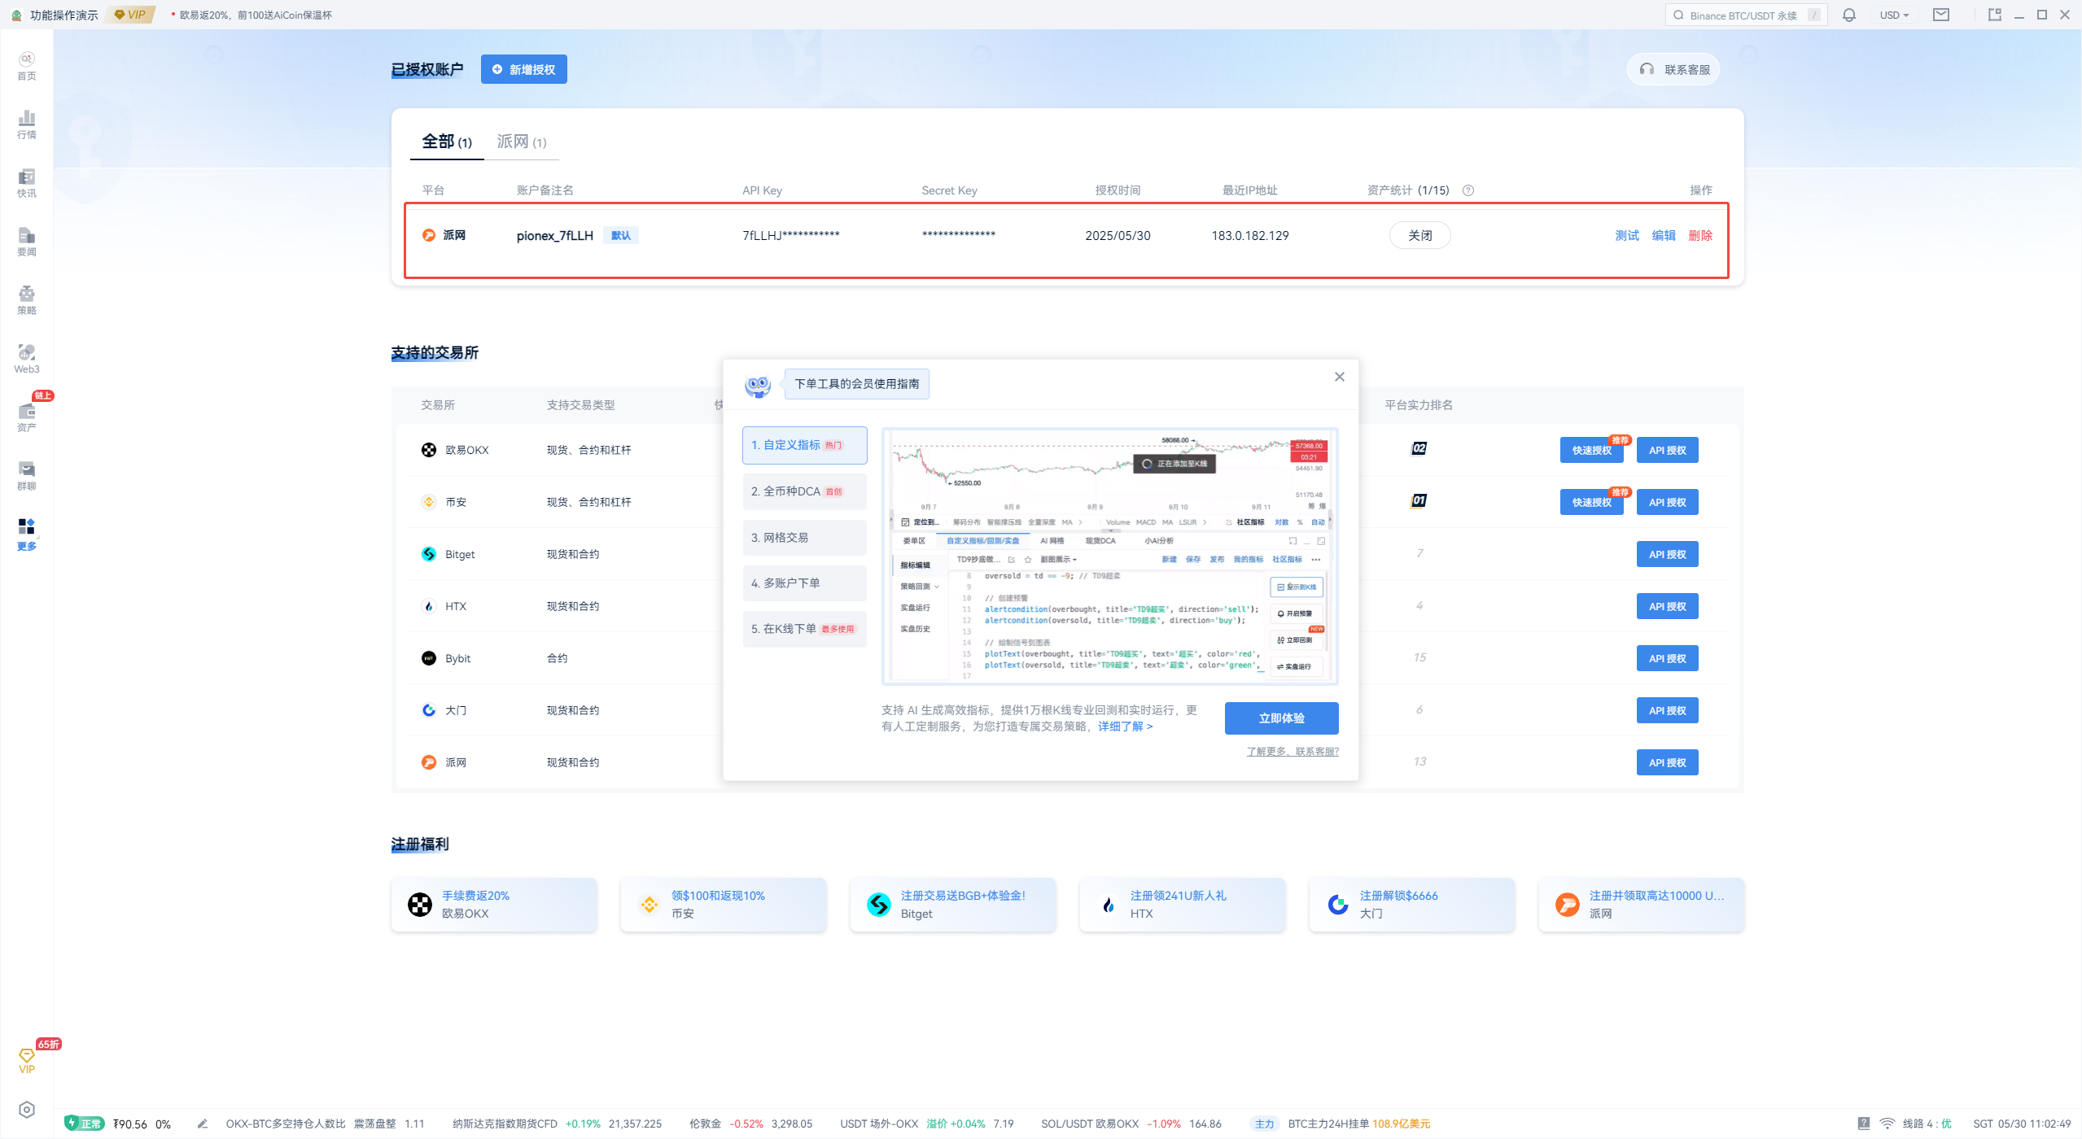The image size is (2082, 1139).
Task: Open 群聊 from the sidebar
Action: coord(25,473)
